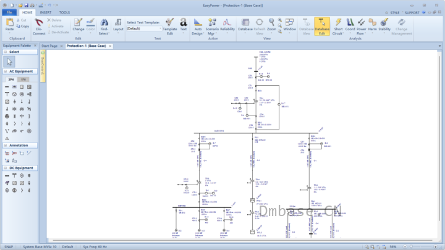445x250 pixels.
Task: Click the SNAP toggle in status bar
Action: tap(9, 246)
